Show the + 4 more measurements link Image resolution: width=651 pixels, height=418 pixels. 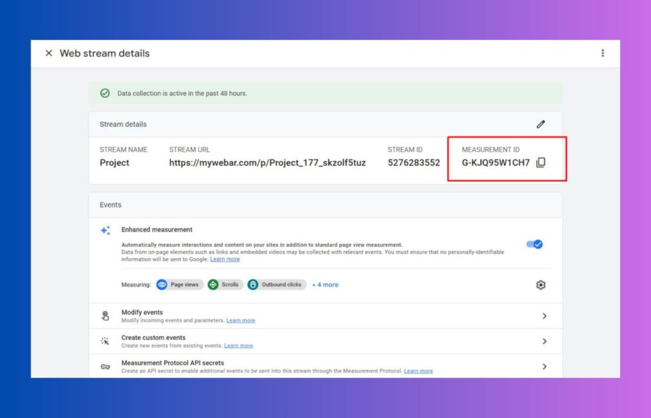(x=325, y=285)
